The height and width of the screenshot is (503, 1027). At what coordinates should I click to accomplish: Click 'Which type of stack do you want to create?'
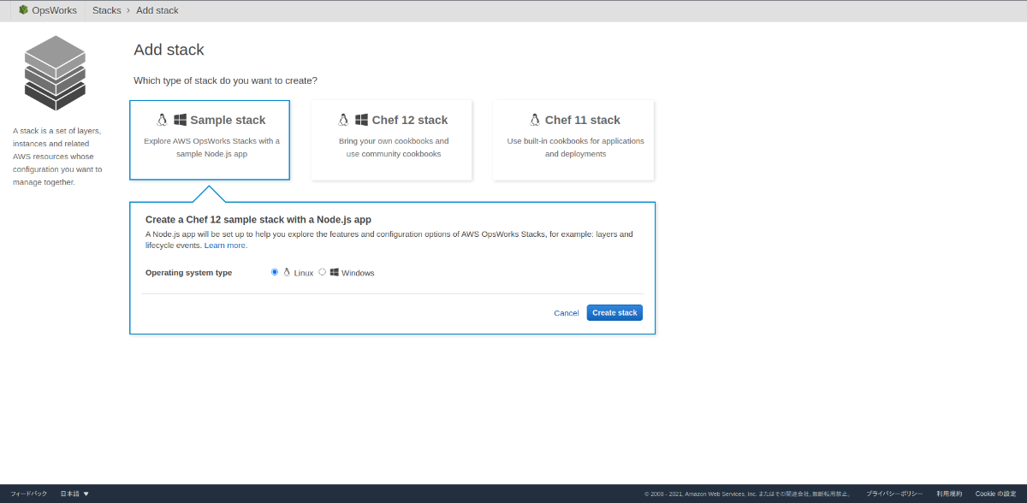click(225, 80)
